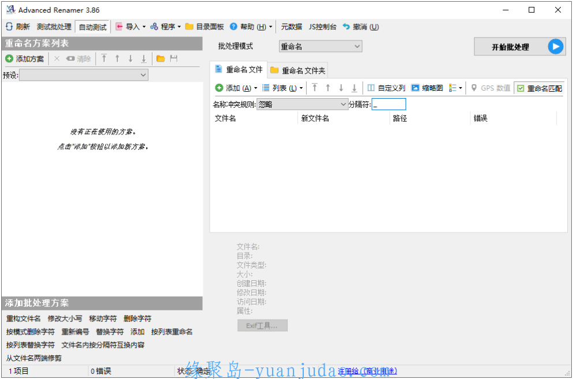This screenshot has width=573, height=379.
Task: Move file to bottom in file list toolbar
Action: tap(354, 88)
